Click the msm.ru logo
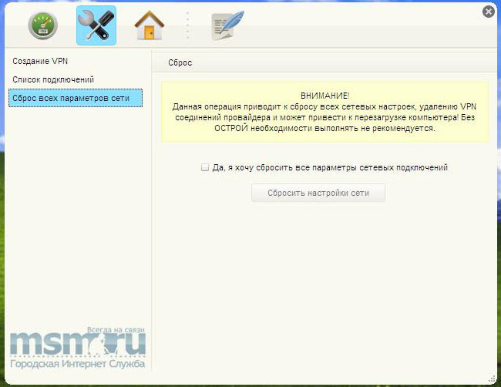Screen dimensions: 501x387 (78, 344)
